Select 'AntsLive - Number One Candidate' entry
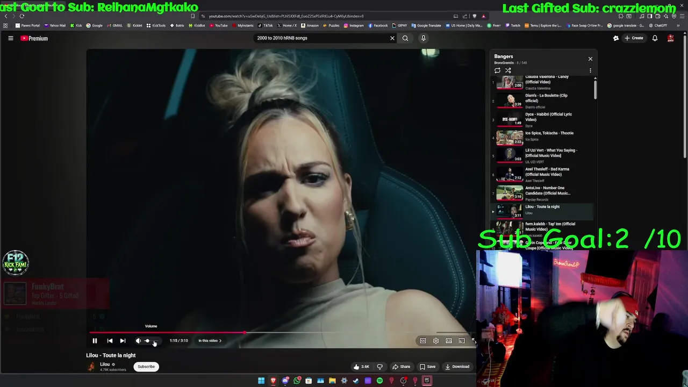The height and width of the screenshot is (387, 688). (543, 193)
